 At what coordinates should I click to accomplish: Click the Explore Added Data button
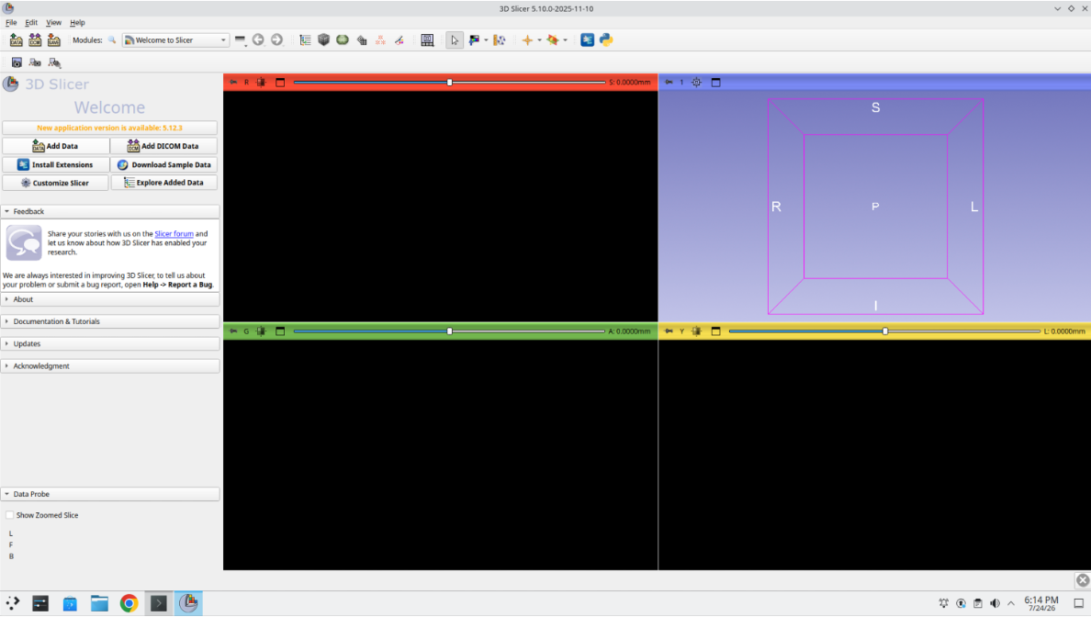click(x=163, y=183)
